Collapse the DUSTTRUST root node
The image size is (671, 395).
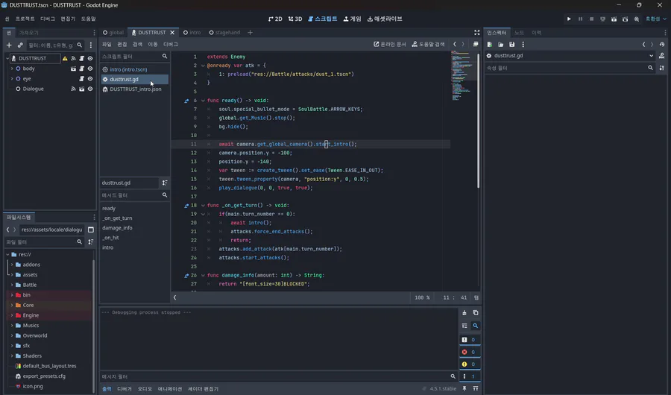pyautogui.click(x=7, y=58)
